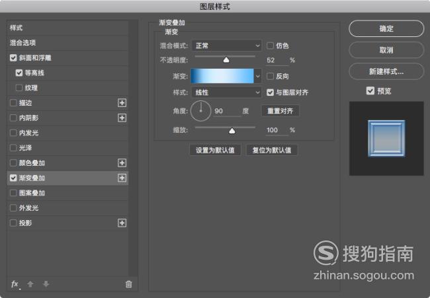Enable the 图案叠加 checkbox
The height and width of the screenshot is (298, 430).
click(13, 193)
